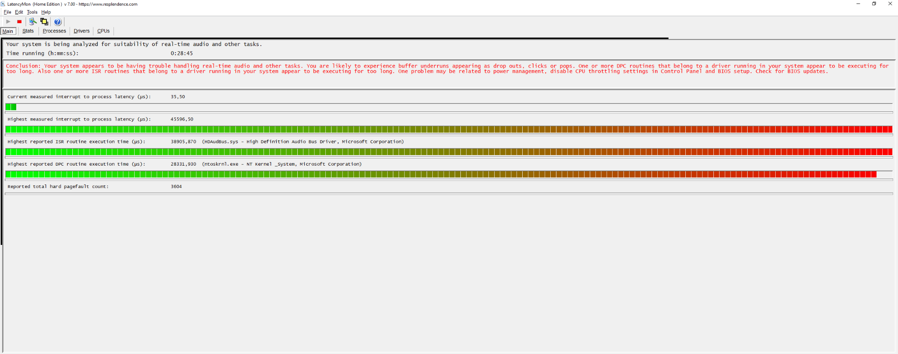Select the Main tab

[x=8, y=31]
